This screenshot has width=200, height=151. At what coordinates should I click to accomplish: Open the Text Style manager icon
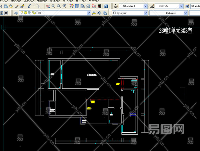(116, 6)
